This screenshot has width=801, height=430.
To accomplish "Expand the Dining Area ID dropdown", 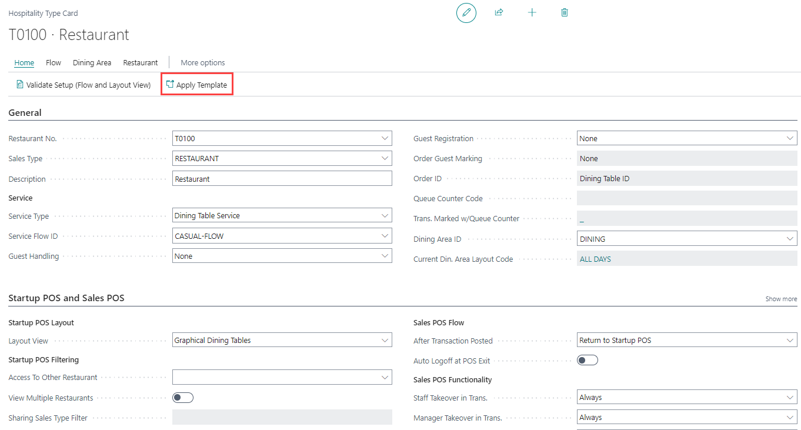I will (790, 239).
